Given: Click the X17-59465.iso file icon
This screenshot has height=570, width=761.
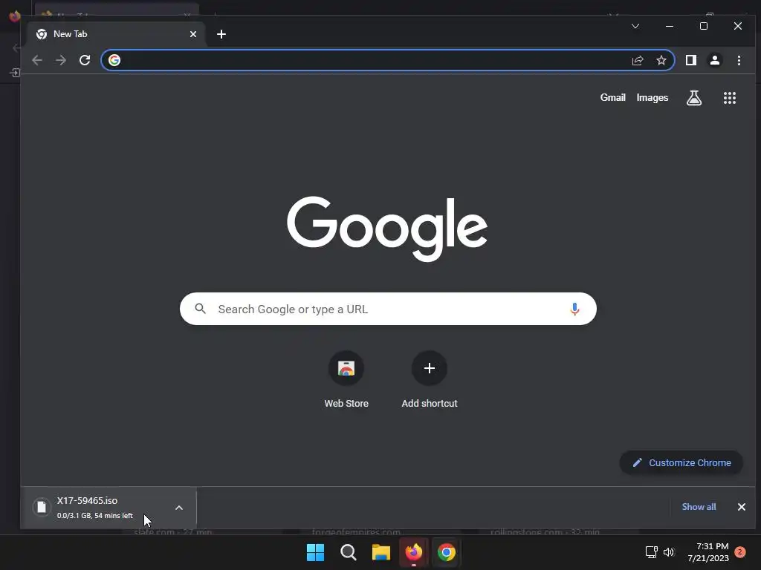Looking at the screenshot, I should coord(42,507).
